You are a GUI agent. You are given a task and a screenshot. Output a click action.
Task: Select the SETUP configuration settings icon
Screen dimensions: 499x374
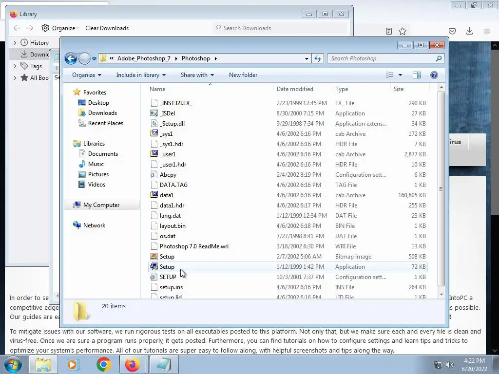(x=154, y=277)
